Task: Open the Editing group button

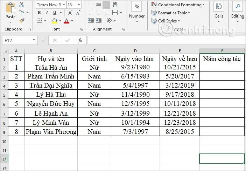Action: tap(238, 12)
